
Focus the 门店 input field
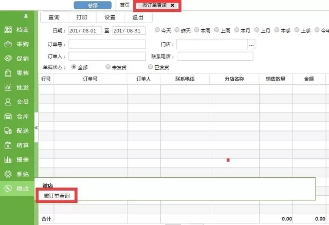[212, 44]
